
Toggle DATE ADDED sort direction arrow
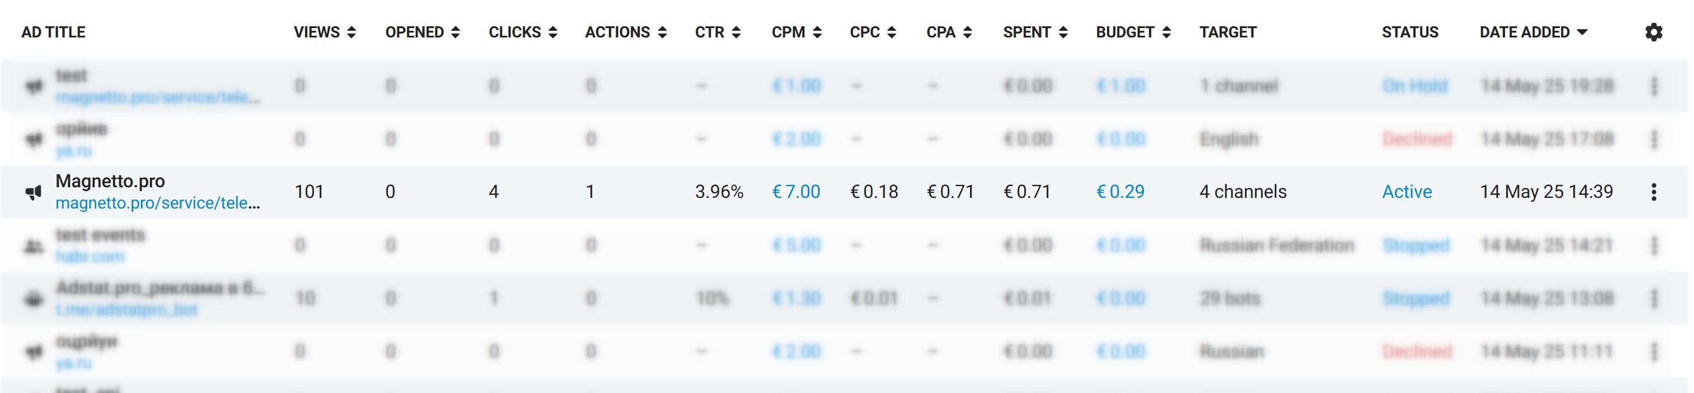[x=1582, y=32]
